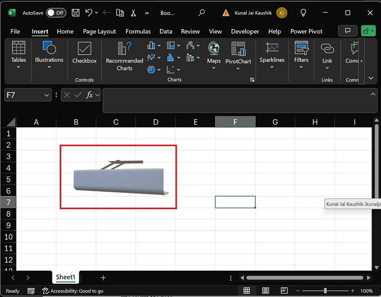Click the Save icon in title bar

point(76,12)
